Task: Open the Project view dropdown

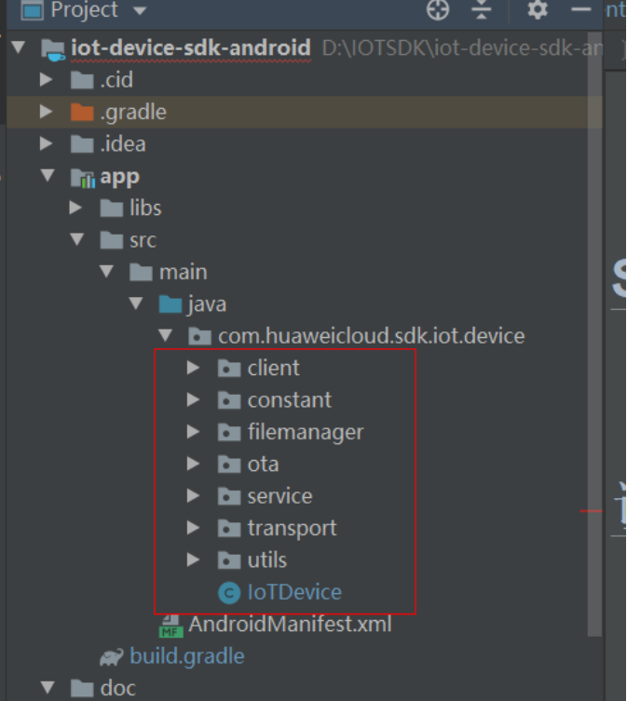Action: 140,11
